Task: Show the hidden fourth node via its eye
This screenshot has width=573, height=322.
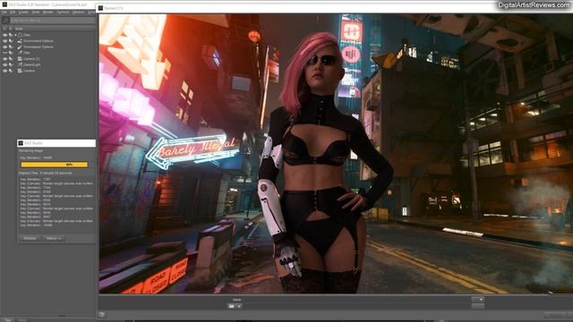Action: pyautogui.click(x=4, y=53)
